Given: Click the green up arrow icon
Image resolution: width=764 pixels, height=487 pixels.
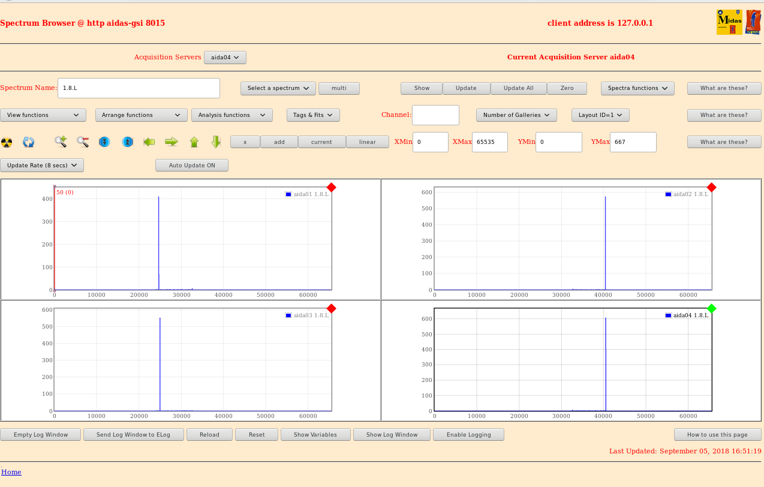Looking at the screenshot, I should pyautogui.click(x=194, y=142).
